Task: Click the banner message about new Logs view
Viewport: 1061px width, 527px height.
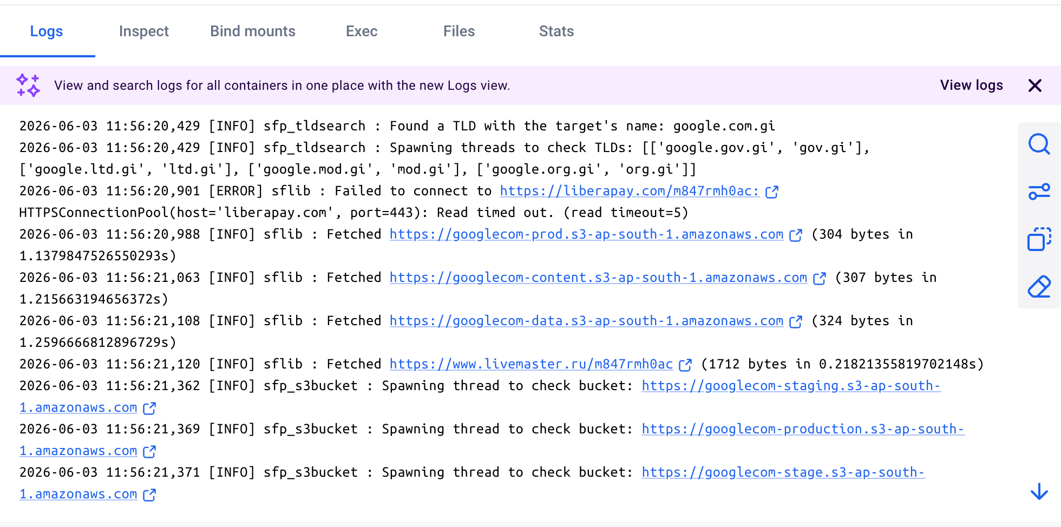Action: (x=282, y=85)
